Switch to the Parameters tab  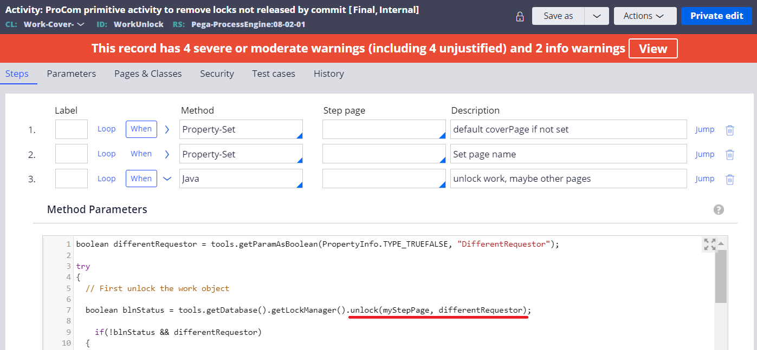pos(72,74)
